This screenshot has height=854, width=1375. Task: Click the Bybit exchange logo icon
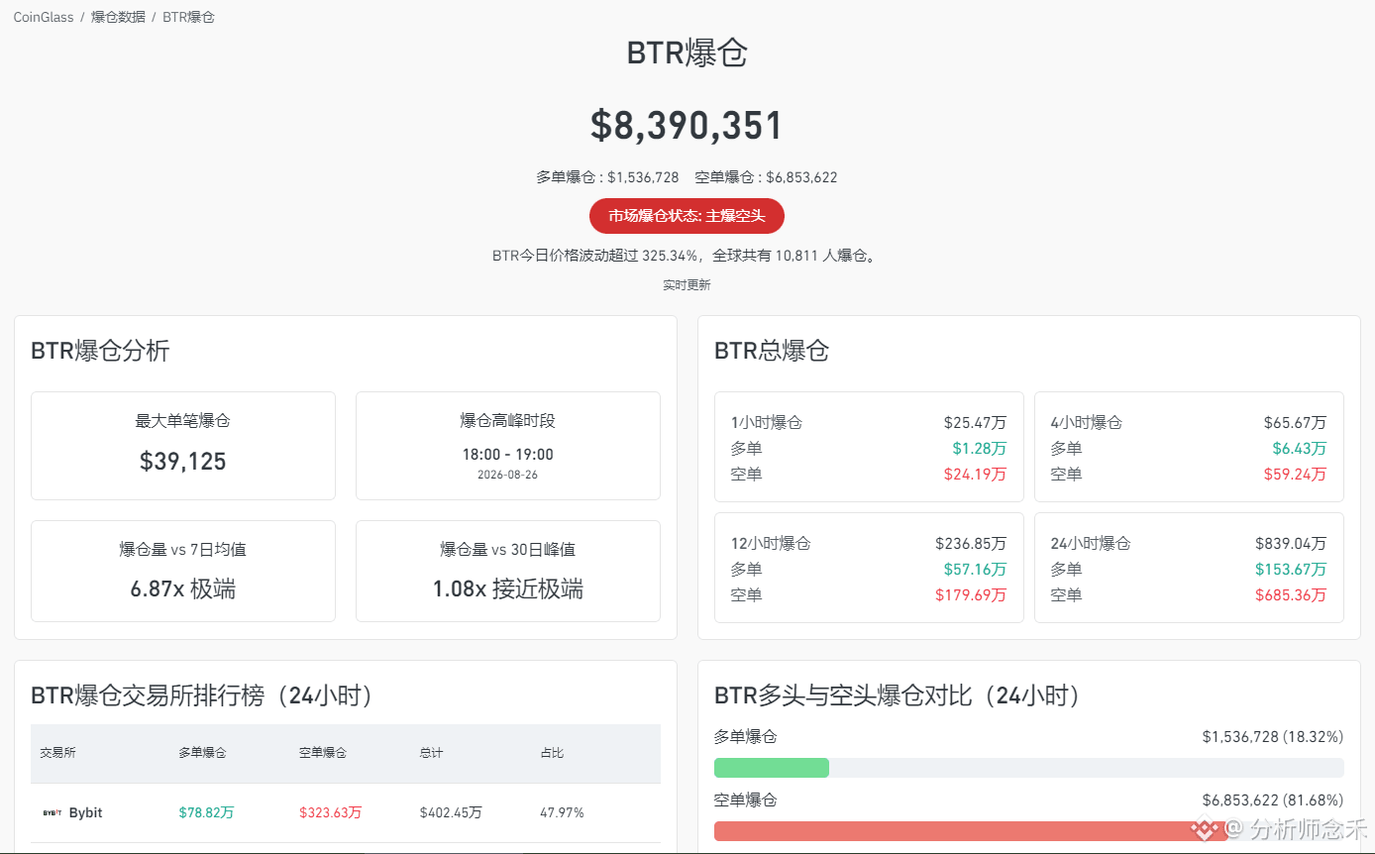[53, 812]
